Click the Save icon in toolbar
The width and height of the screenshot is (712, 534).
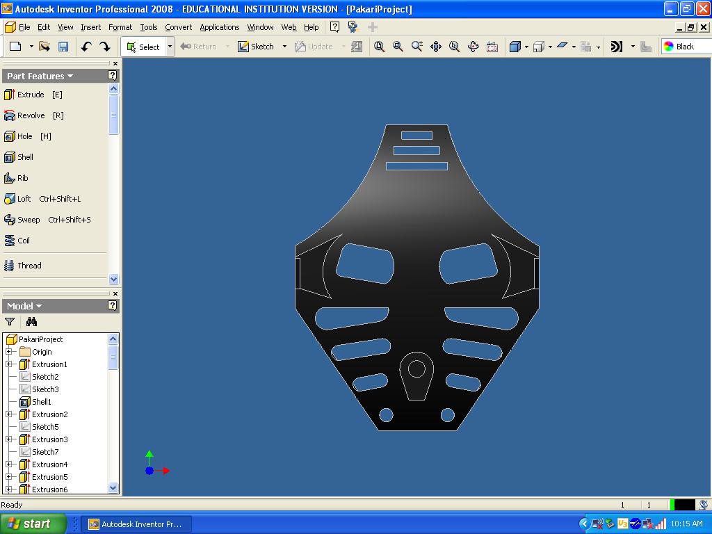click(63, 47)
